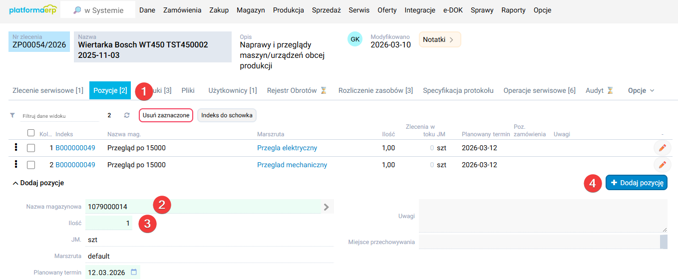Click the platformaerp logo

click(x=32, y=10)
